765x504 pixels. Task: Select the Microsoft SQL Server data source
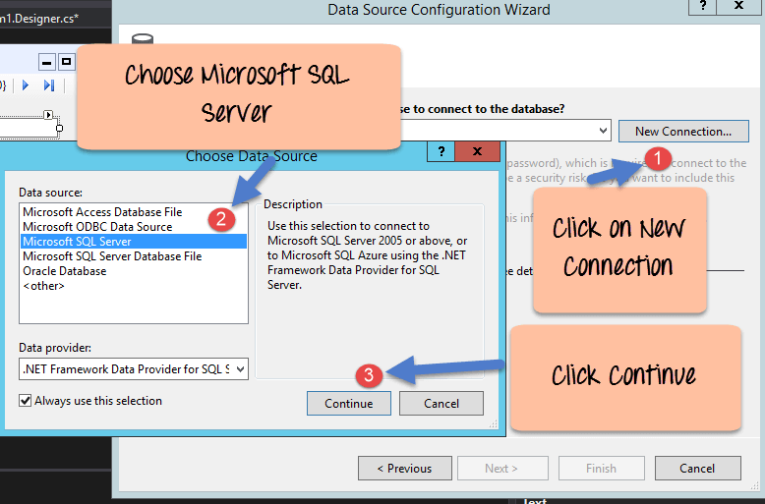pos(77,242)
